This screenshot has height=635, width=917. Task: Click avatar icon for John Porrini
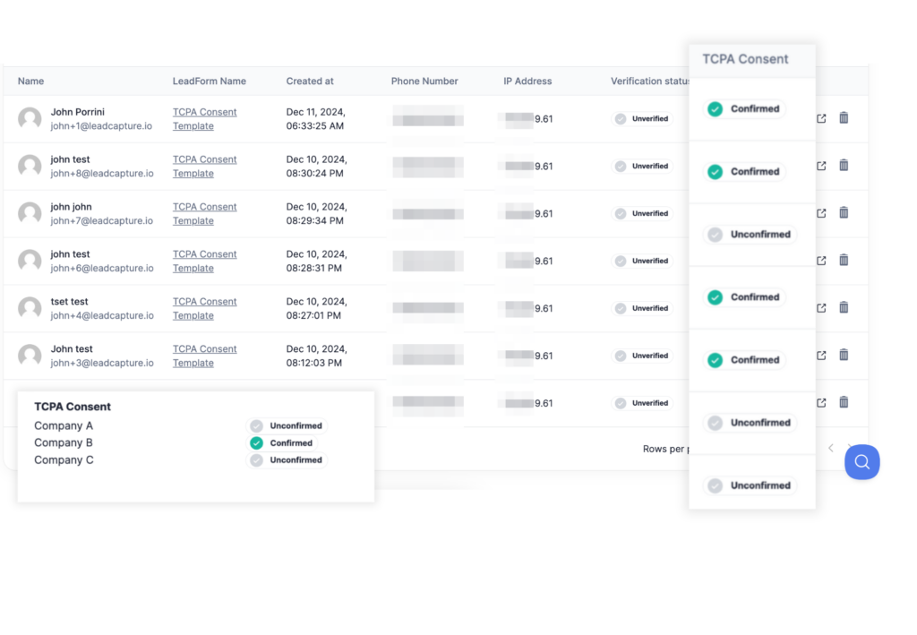coord(30,119)
